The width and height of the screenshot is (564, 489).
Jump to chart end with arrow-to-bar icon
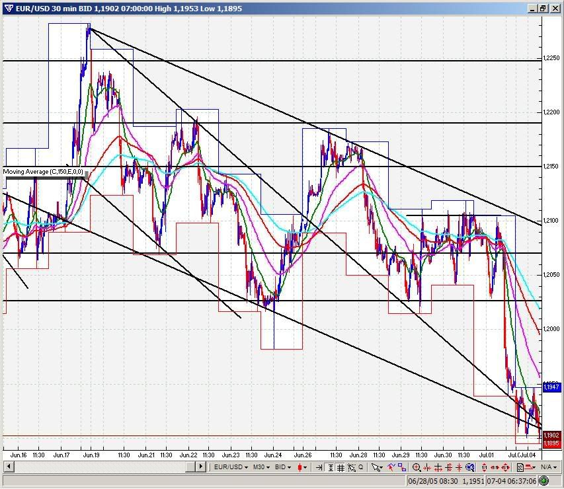319,467
